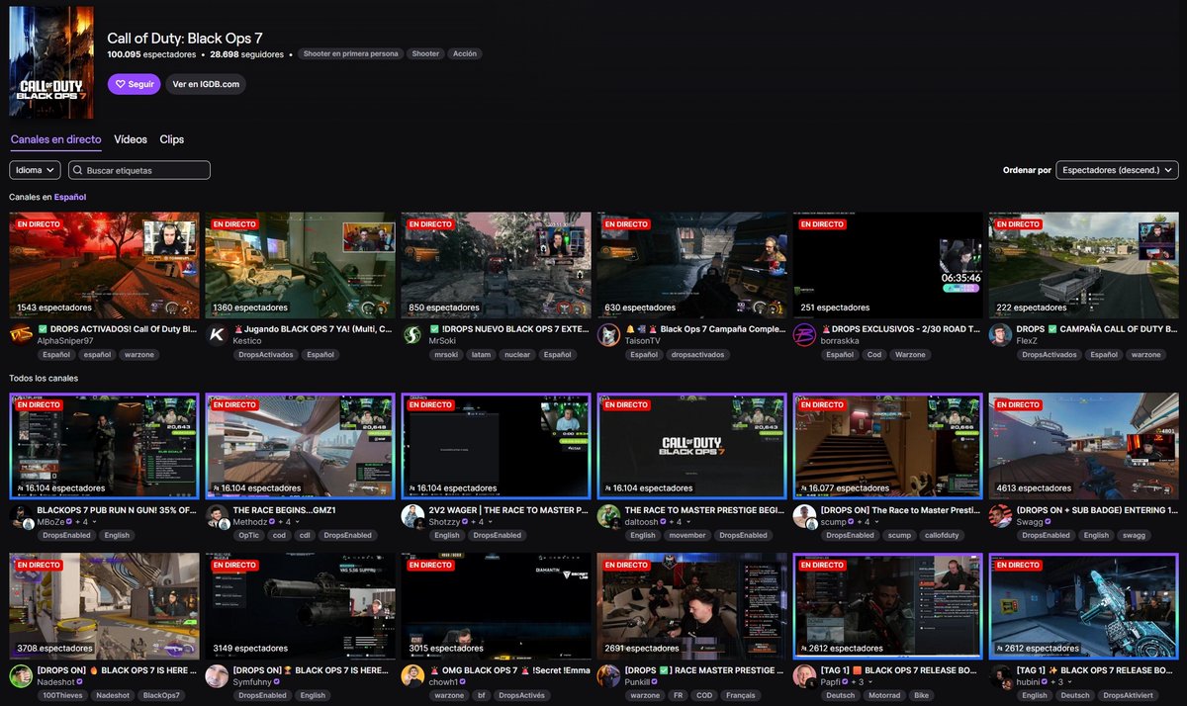This screenshot has width=1187, height=706.
Task: Select the 'Français' tag under Punkill
Action: 740,695
